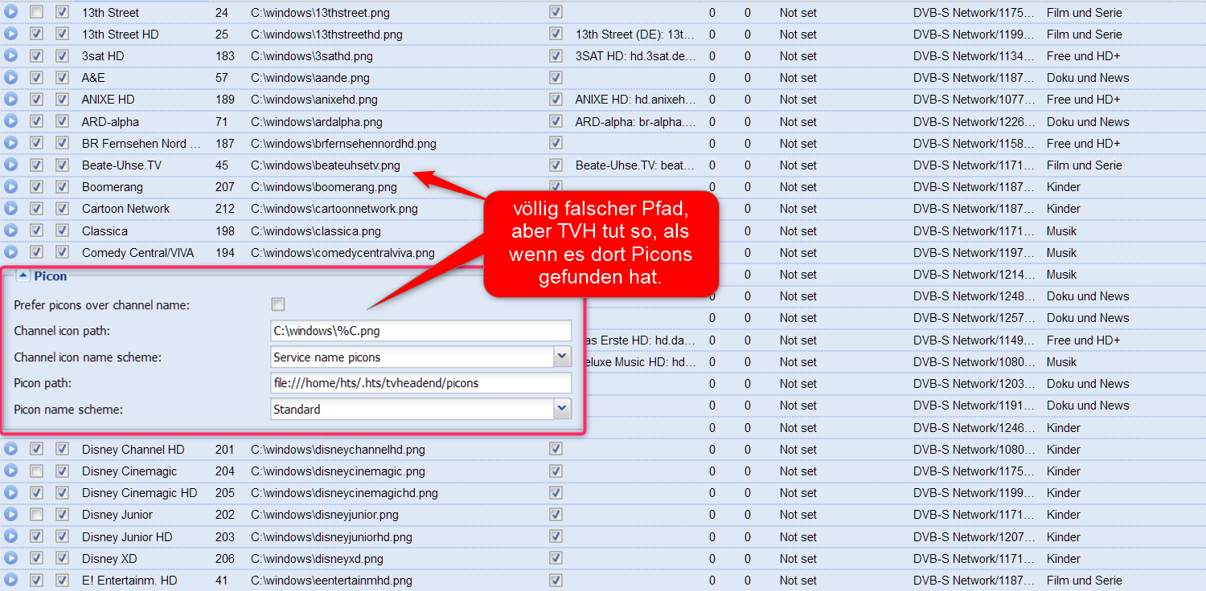Select channel name Cartoon Network
1206x591 pixels.
(126, 209)
